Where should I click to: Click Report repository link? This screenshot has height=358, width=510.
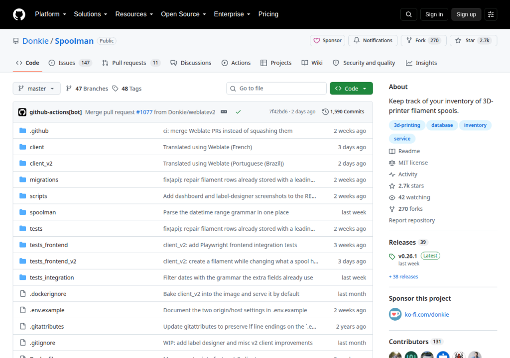point(412,220)
